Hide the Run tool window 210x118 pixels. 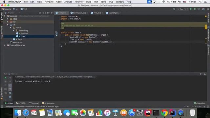pos(205,74)
